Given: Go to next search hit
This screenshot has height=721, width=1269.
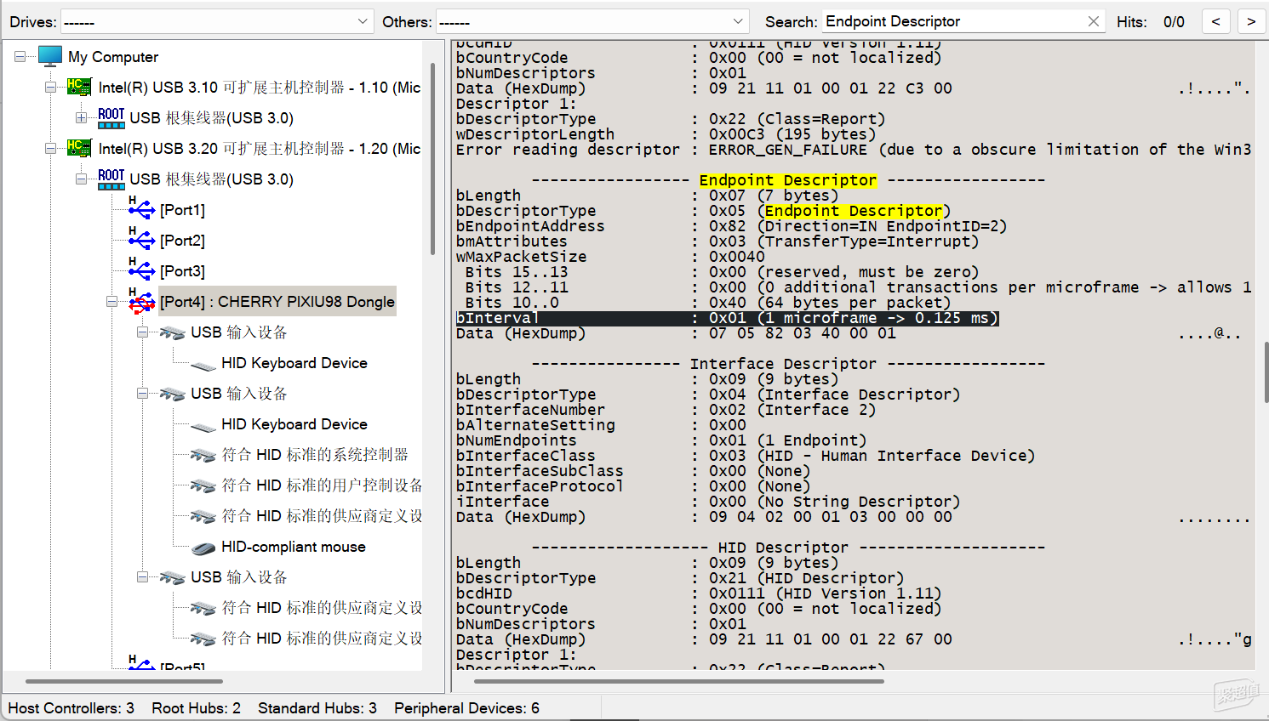Looking at the screenshot, I should [x=1250, y=21].
